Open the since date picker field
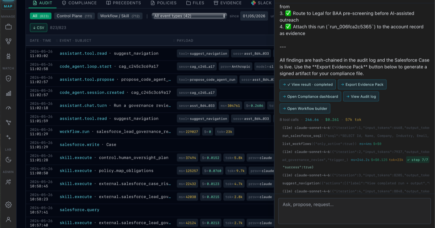Viewport: 435px width, 228px height. 254,16
